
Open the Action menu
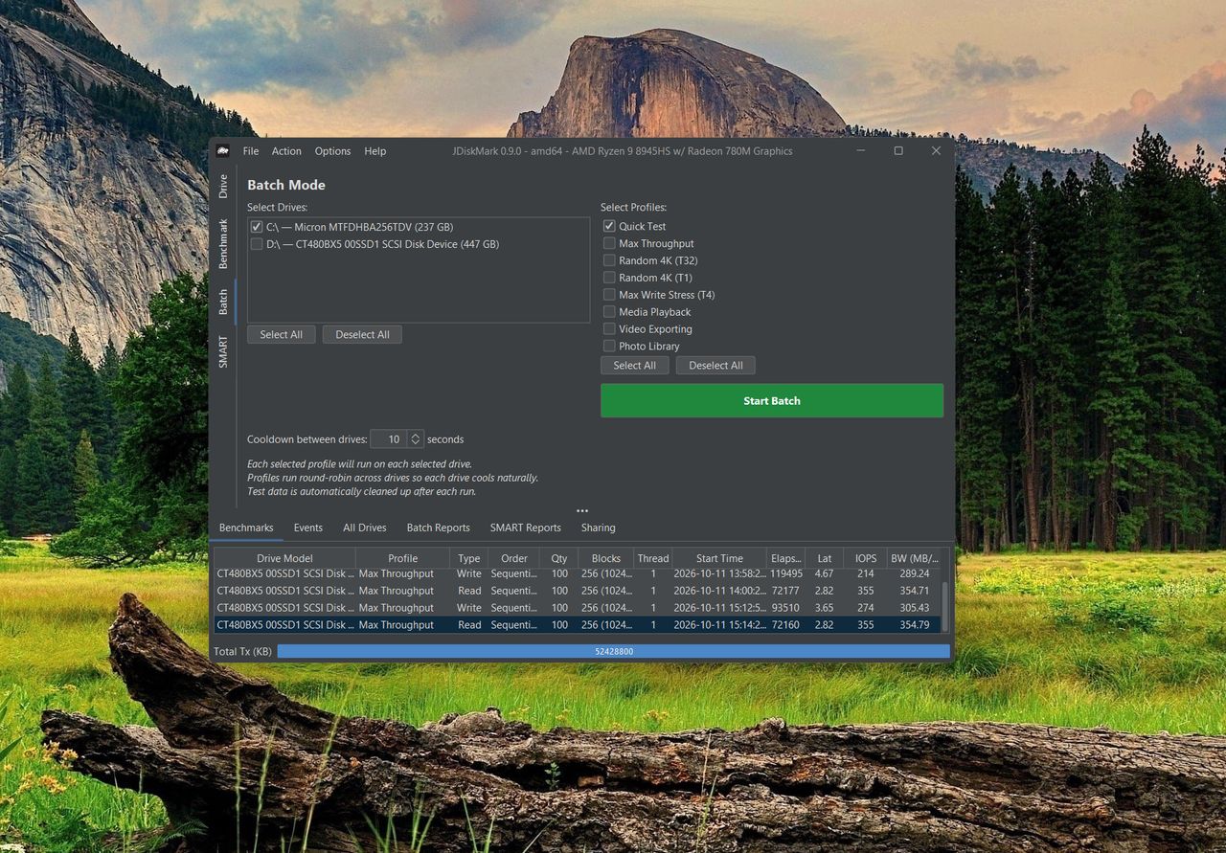(286, 151)
